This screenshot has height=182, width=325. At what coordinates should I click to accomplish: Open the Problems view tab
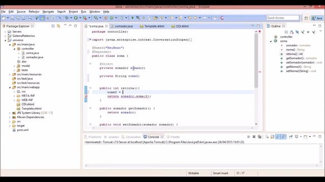pyautogui.click(x=93, y=137)
